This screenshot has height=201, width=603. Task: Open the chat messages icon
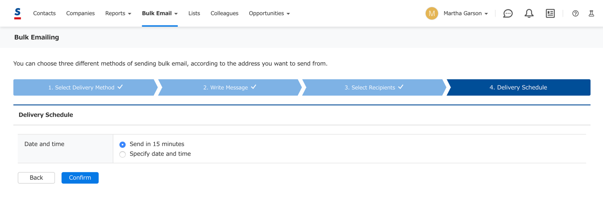point(508,14)
